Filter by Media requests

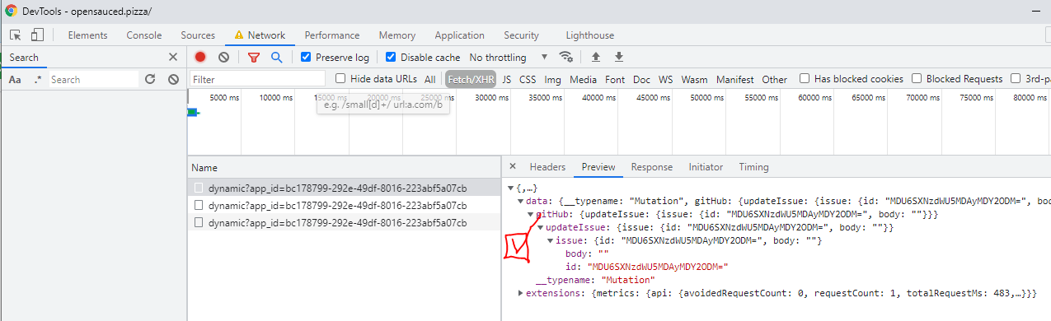(x=583, y=80)
